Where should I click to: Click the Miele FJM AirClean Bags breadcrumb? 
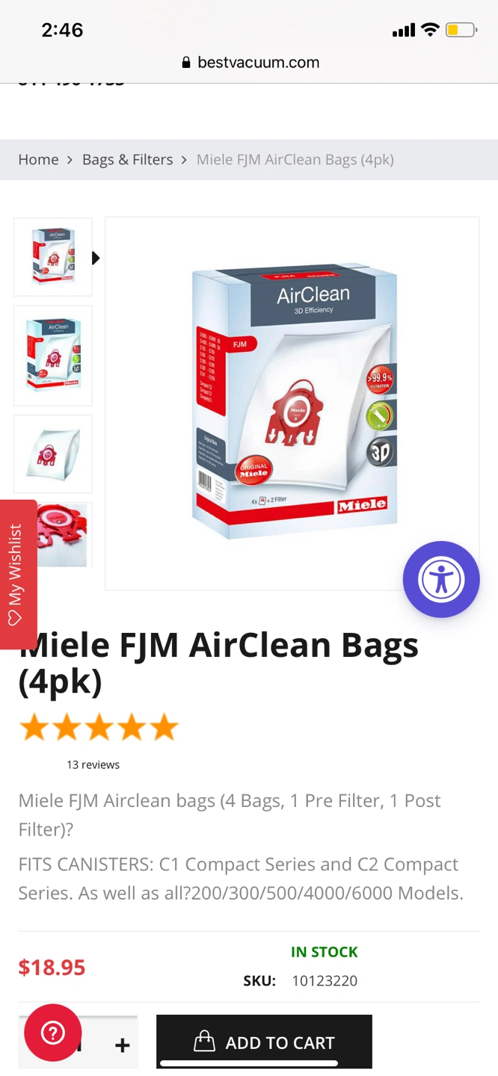[295, 159]
